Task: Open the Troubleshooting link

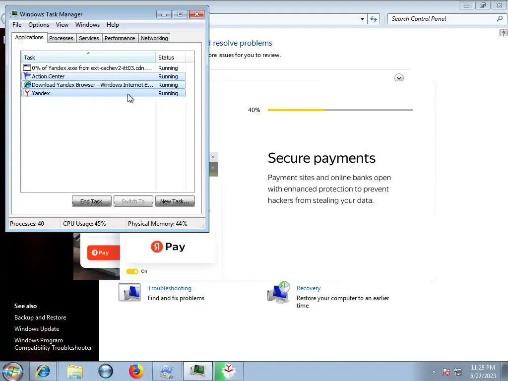Action: click(x=170, y=288)
